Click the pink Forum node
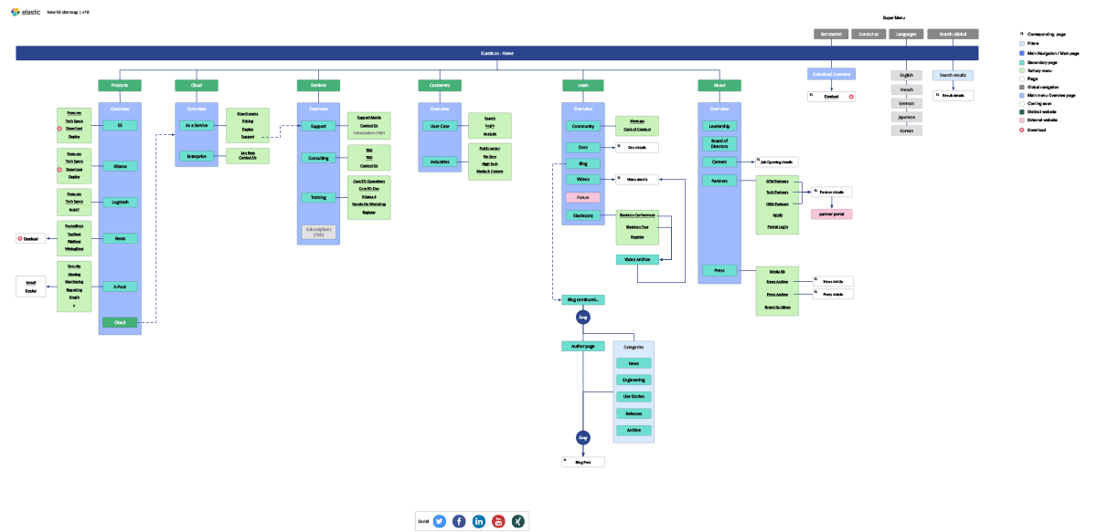The height and width of the screenshot is (532, 1097). tap(583, 197)
